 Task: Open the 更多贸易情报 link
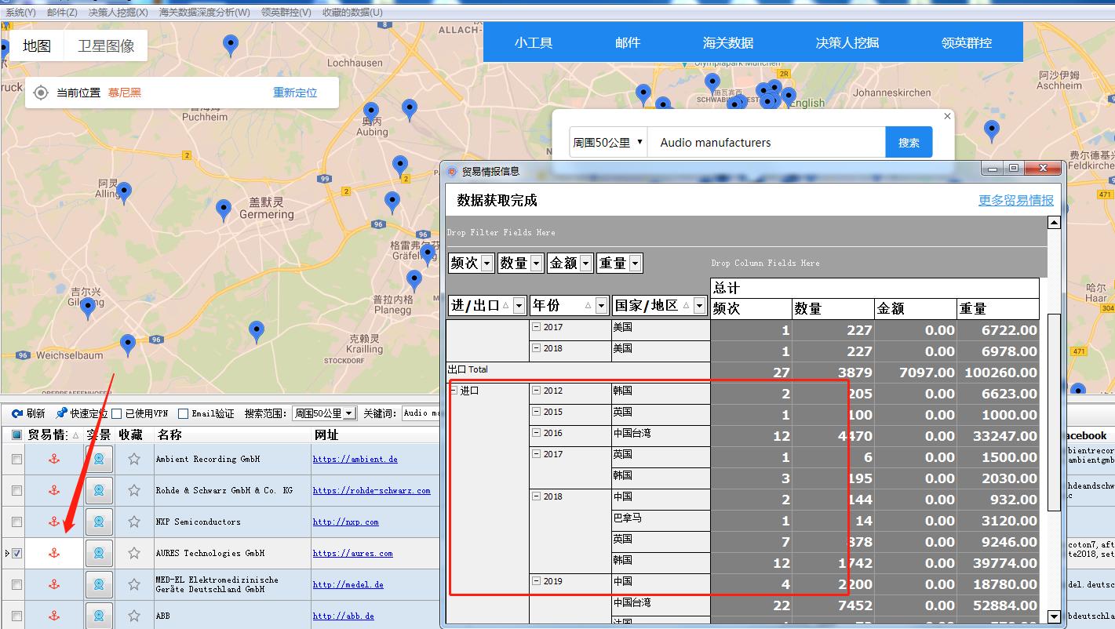click(1016, 200)
